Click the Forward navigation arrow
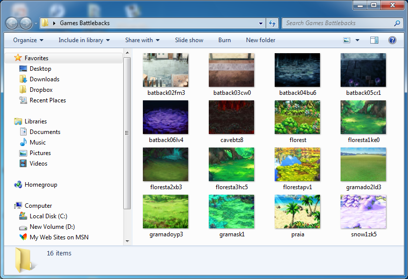This screenshot has height=279, width=408. [26, 24]
